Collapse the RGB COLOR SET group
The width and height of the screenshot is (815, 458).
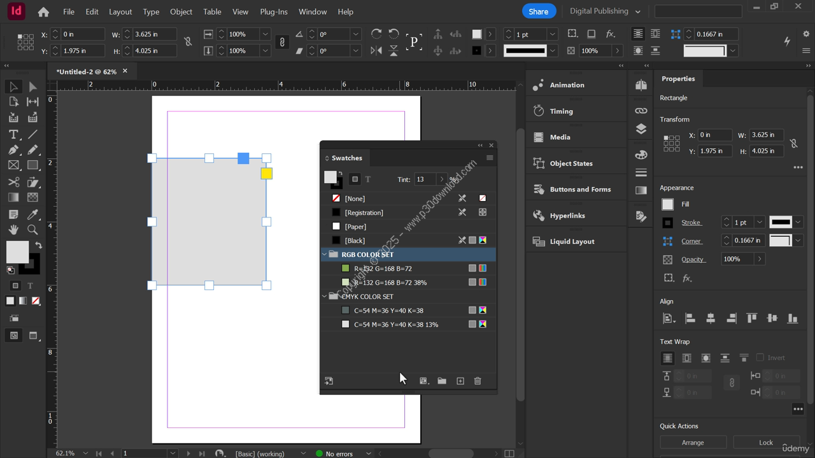pyautogui.click(x=325, y=254)
